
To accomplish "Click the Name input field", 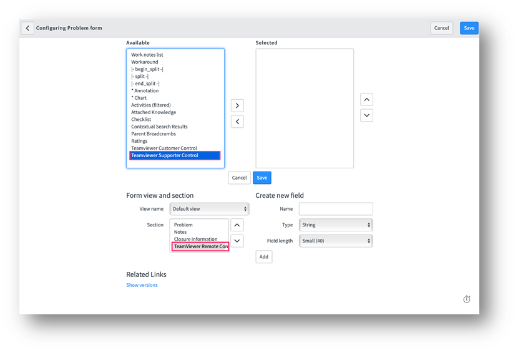I will [x=336, y=209].
